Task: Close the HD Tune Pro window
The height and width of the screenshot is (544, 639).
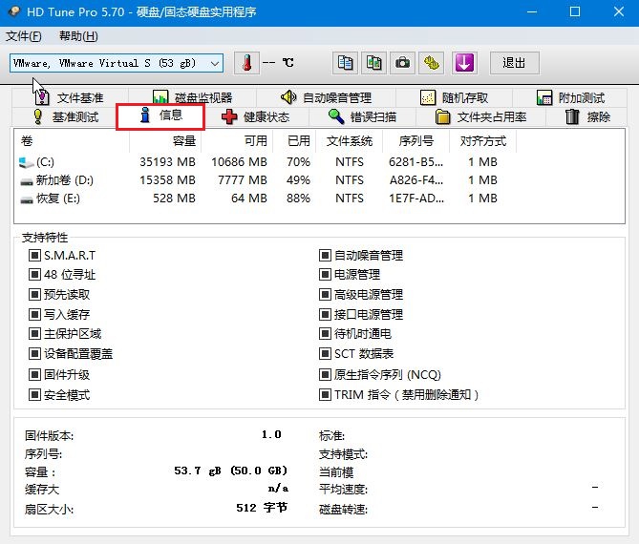Action: point(619,11)
